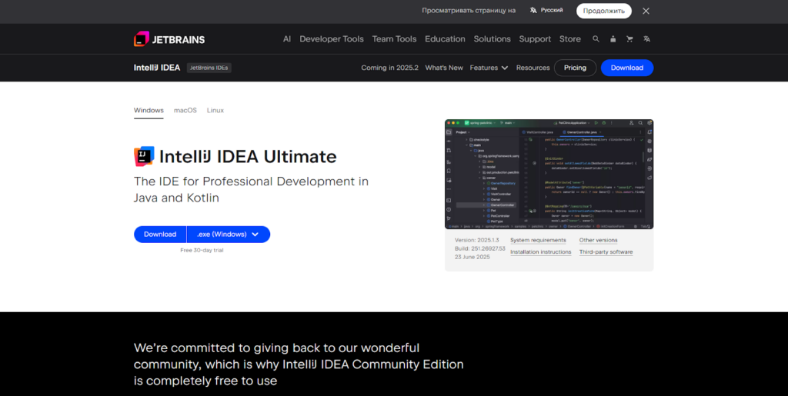Click the Version: 2025.1.3 text
This screenshot has height=396, width=788.
pyautogui.click(x=477, y=240)
